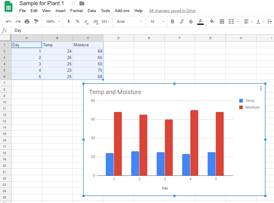Open the fill color bucket
This screenshot has height=203, width=274.
(x=212, y=21)
